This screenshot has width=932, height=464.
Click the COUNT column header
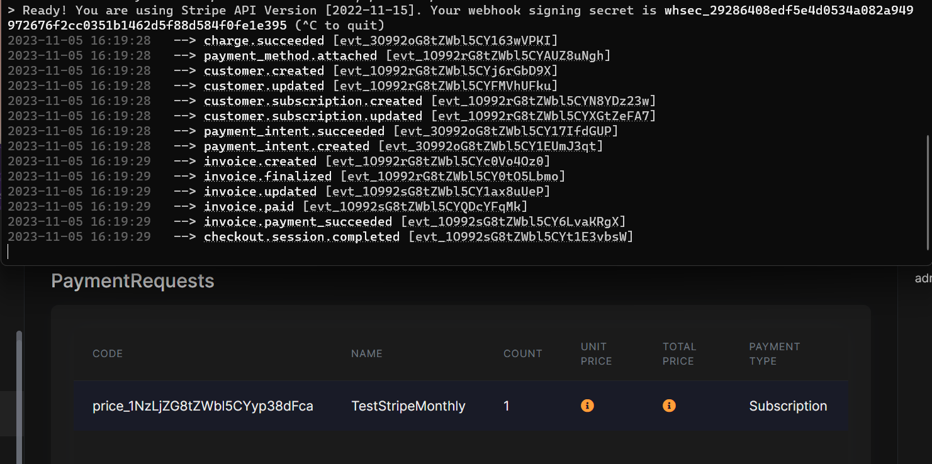(522, 354)
